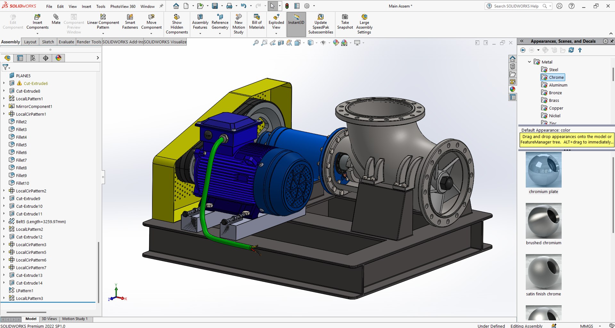The width and height of the screenshot is (615, 328).
Task: Click Show Hidden Components
Action: pos(177,24)
